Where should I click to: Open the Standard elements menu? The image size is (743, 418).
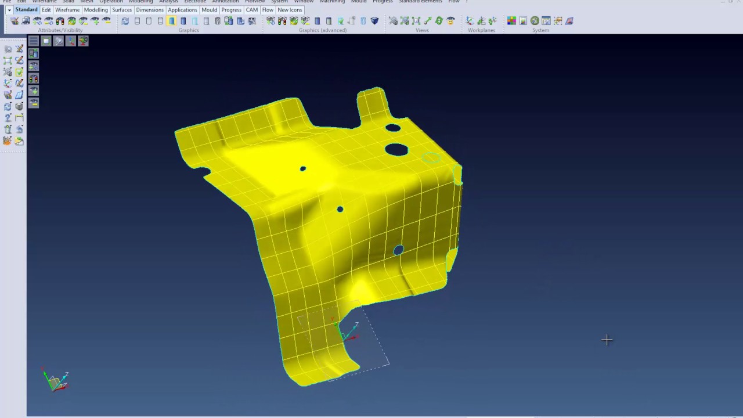pyautogui.click(x=420, y=2)
